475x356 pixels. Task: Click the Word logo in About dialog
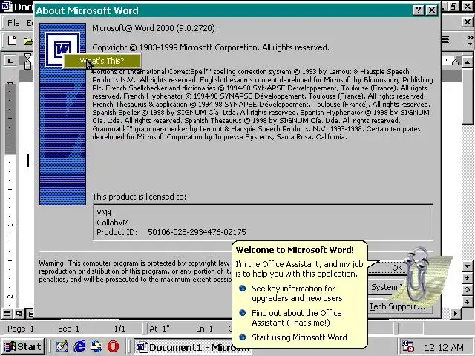62,49
